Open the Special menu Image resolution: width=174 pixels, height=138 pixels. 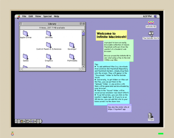[x=47, y=16]
